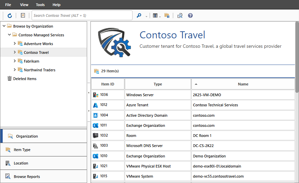Select Fabrikam in the organization tree

[x=32, y=61]
